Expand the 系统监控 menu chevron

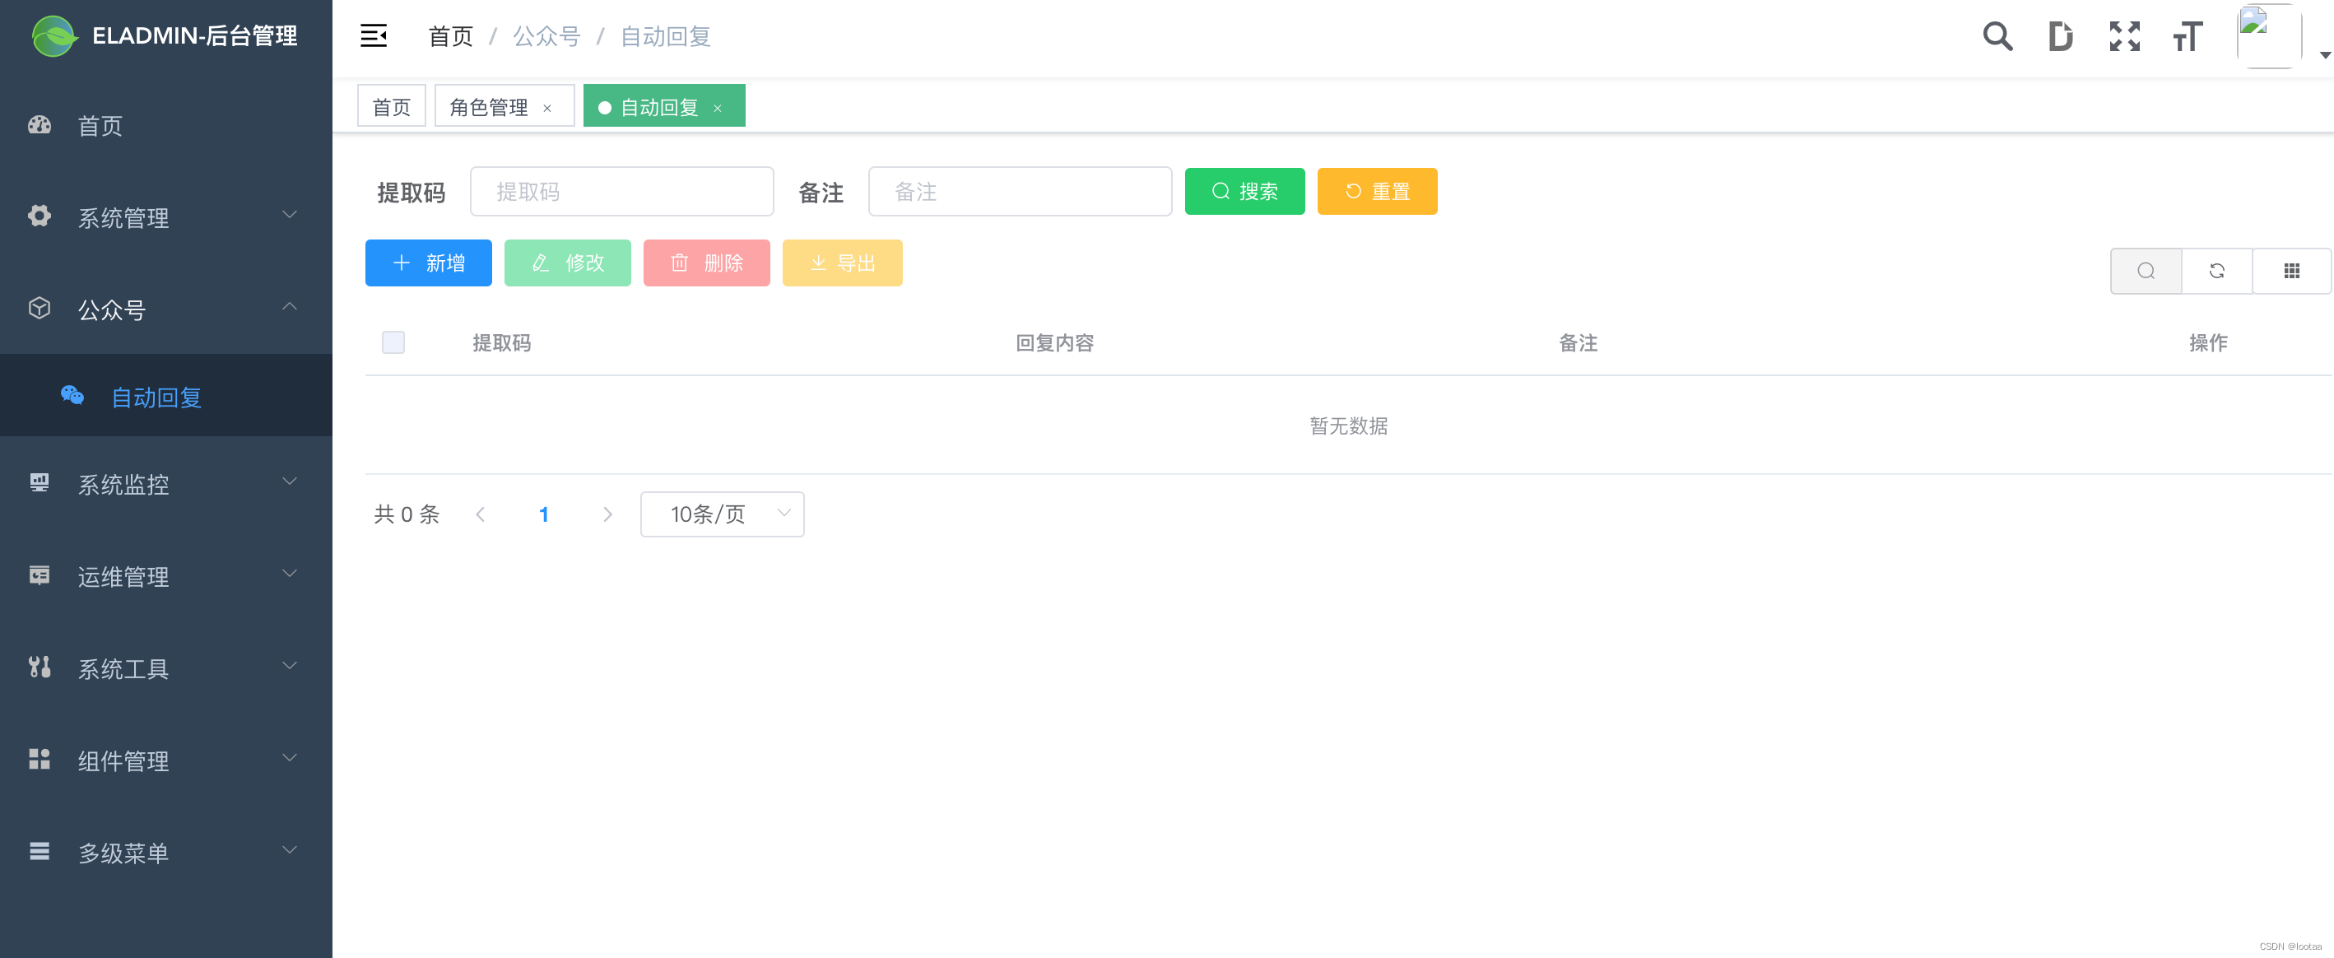(x=290, y=482)
